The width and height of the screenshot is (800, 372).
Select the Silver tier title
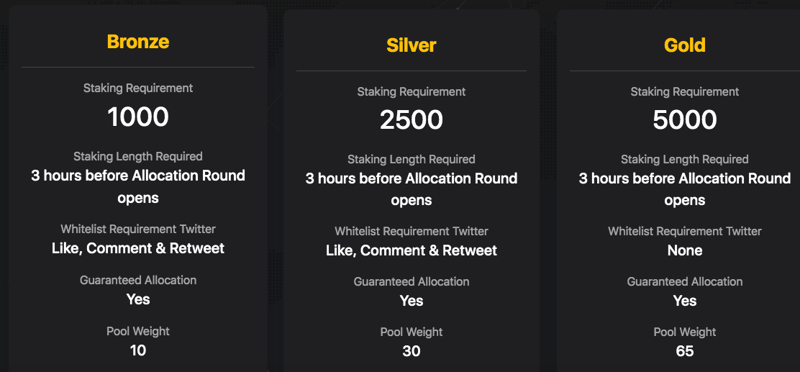click(412, 45)
